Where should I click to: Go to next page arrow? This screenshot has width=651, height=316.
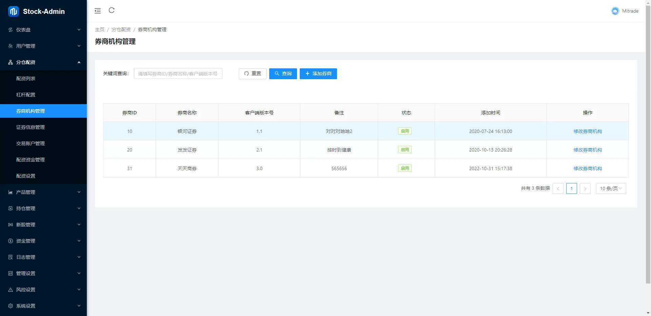585,188
